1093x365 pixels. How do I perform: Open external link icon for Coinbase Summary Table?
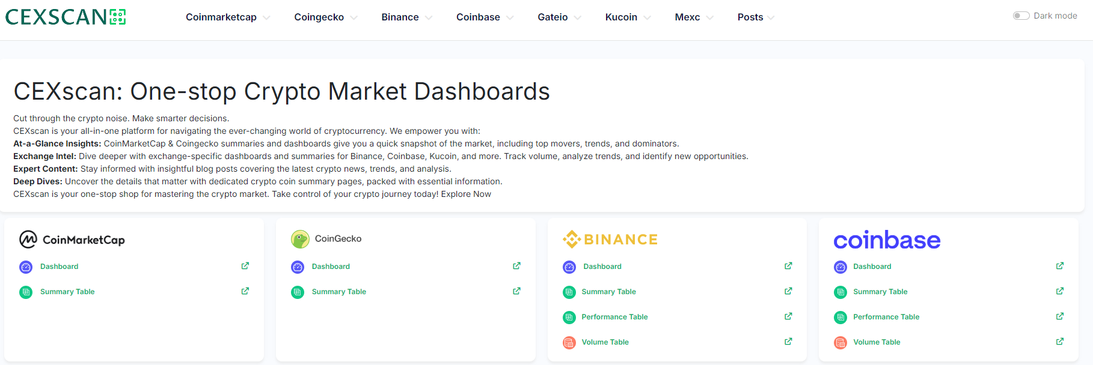coord(1060,291)
